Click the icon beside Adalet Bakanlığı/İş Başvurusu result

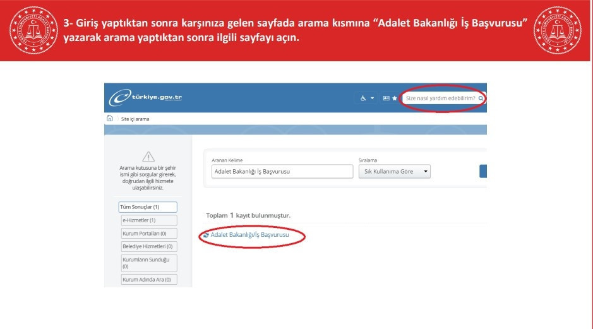click(206, 235)
